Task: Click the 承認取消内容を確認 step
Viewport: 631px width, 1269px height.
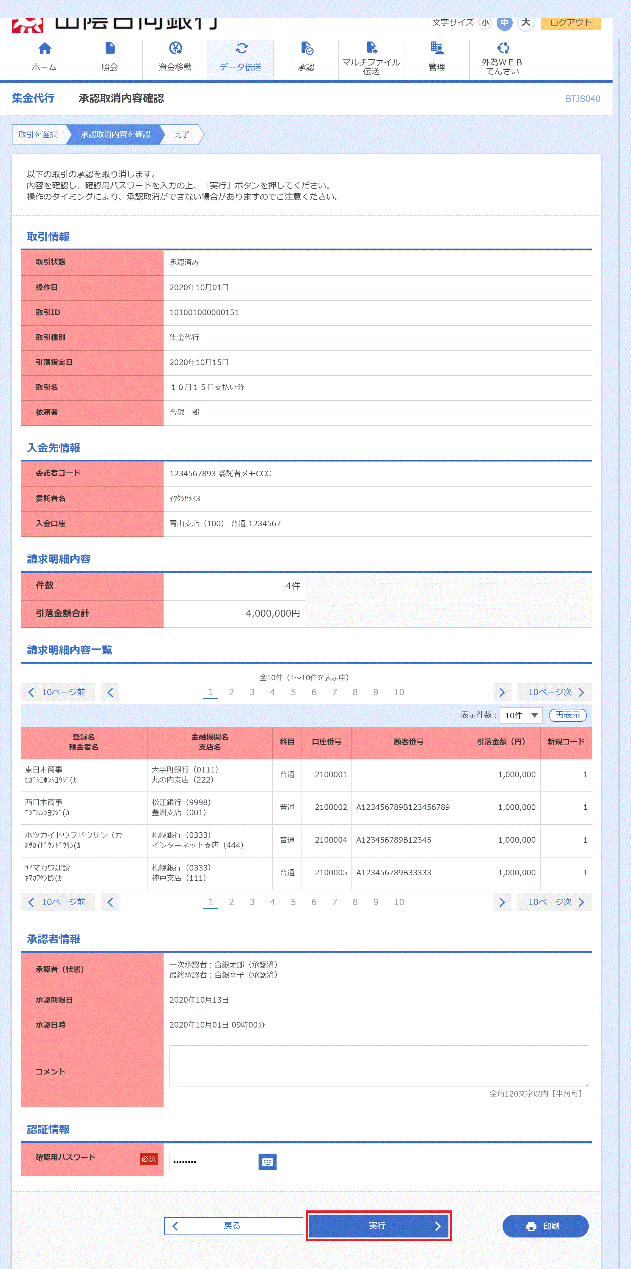Action: coord(115,134)
